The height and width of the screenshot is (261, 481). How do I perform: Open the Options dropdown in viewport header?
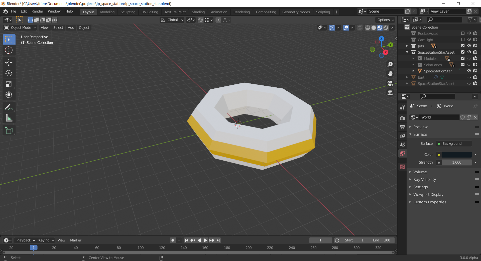(x=386, y=20)
